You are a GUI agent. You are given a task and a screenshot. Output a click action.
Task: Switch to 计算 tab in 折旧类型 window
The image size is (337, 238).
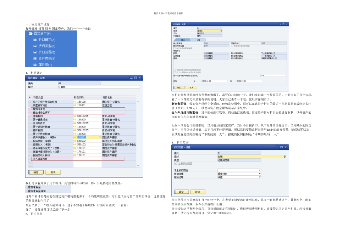point(198,40)
